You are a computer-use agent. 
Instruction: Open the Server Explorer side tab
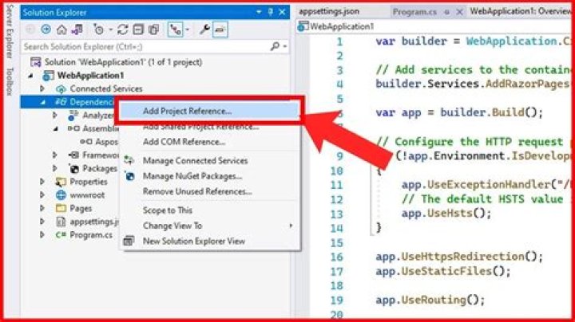(x=10, y=31)
